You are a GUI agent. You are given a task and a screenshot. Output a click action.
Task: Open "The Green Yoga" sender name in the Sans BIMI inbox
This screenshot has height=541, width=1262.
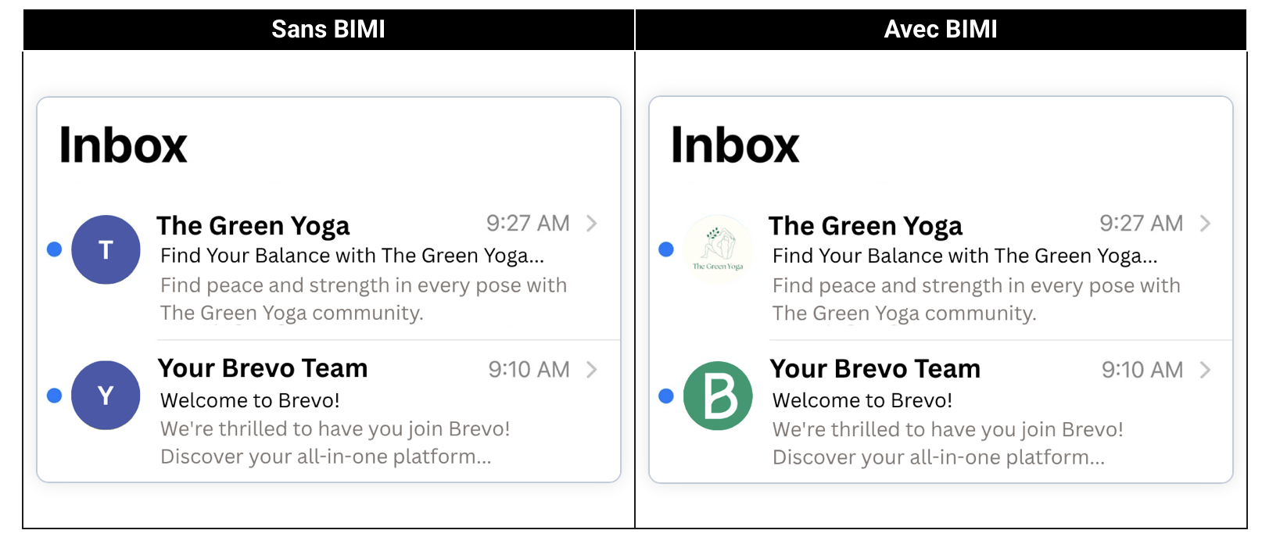pos(253,226)
